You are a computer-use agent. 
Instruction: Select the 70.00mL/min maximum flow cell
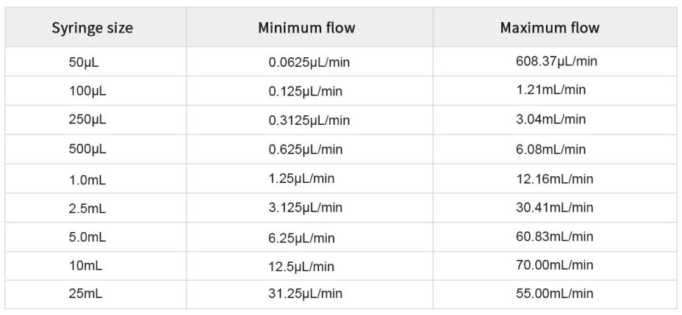[x=554, y=265]
